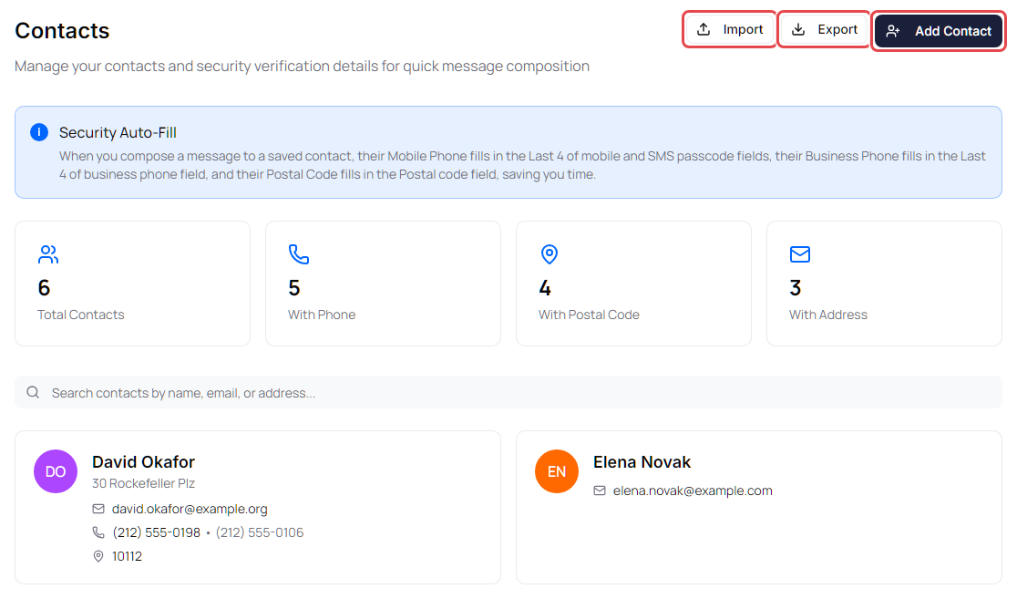Click the envelope icon beside Elena's email
The image size is (1017, 599).
pos(600,491)
